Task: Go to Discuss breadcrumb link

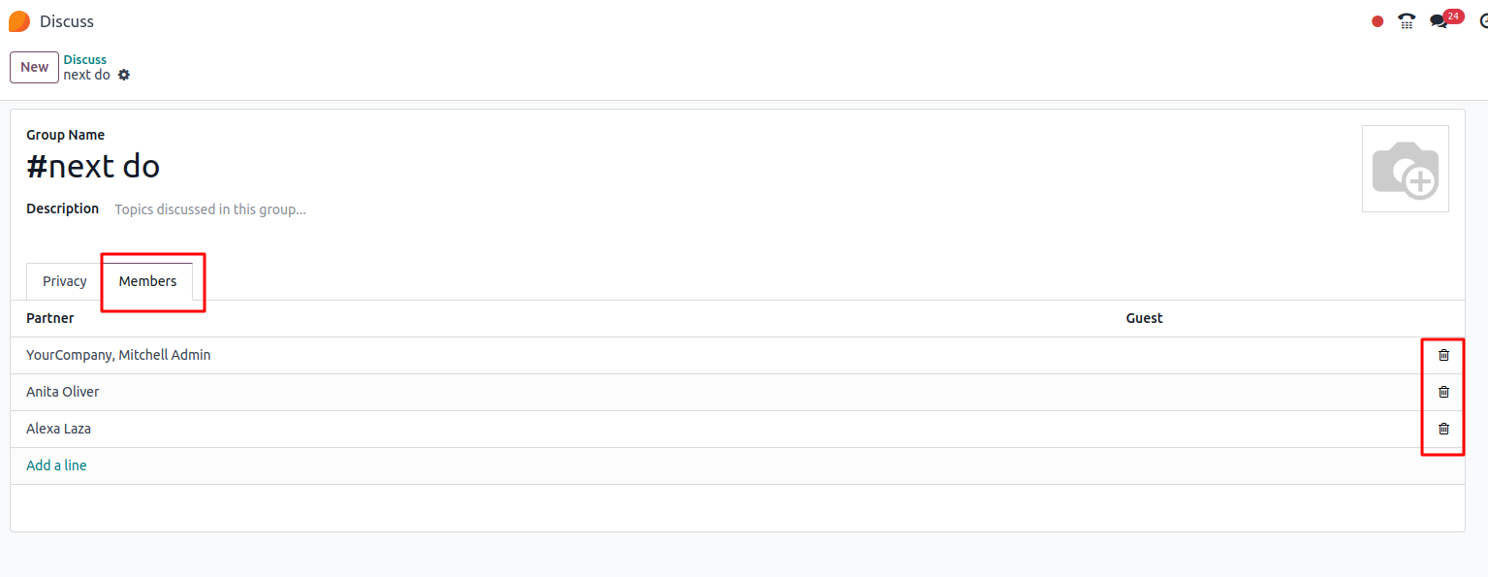Action: coord(85,59)
